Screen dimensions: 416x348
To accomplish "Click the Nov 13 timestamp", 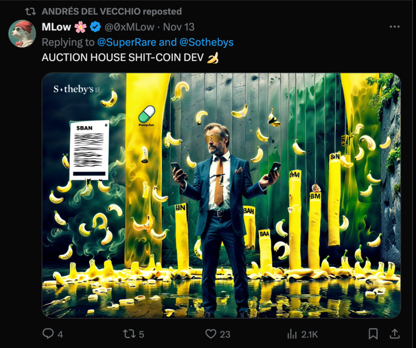I will click(178, 27).
